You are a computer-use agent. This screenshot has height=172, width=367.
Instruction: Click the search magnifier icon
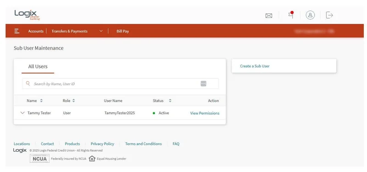[28, 83]
